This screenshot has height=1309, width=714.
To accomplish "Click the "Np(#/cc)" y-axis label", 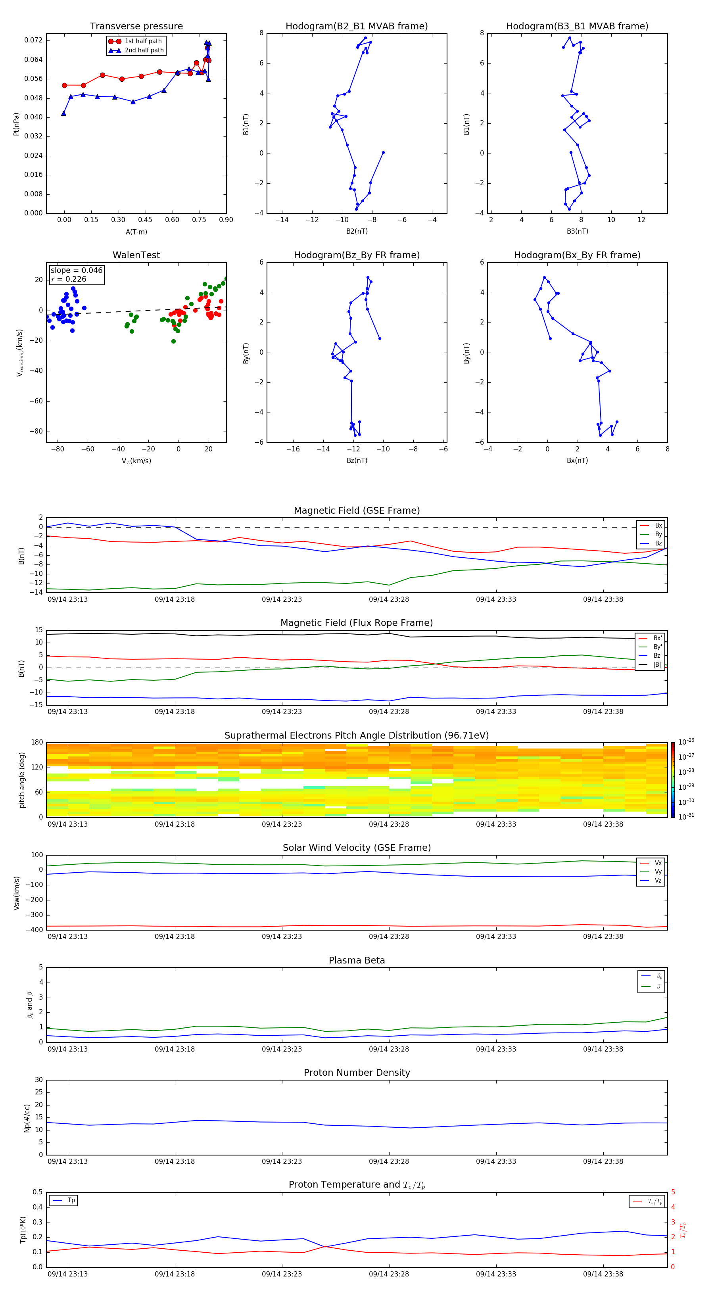I will click(27, 1118).
